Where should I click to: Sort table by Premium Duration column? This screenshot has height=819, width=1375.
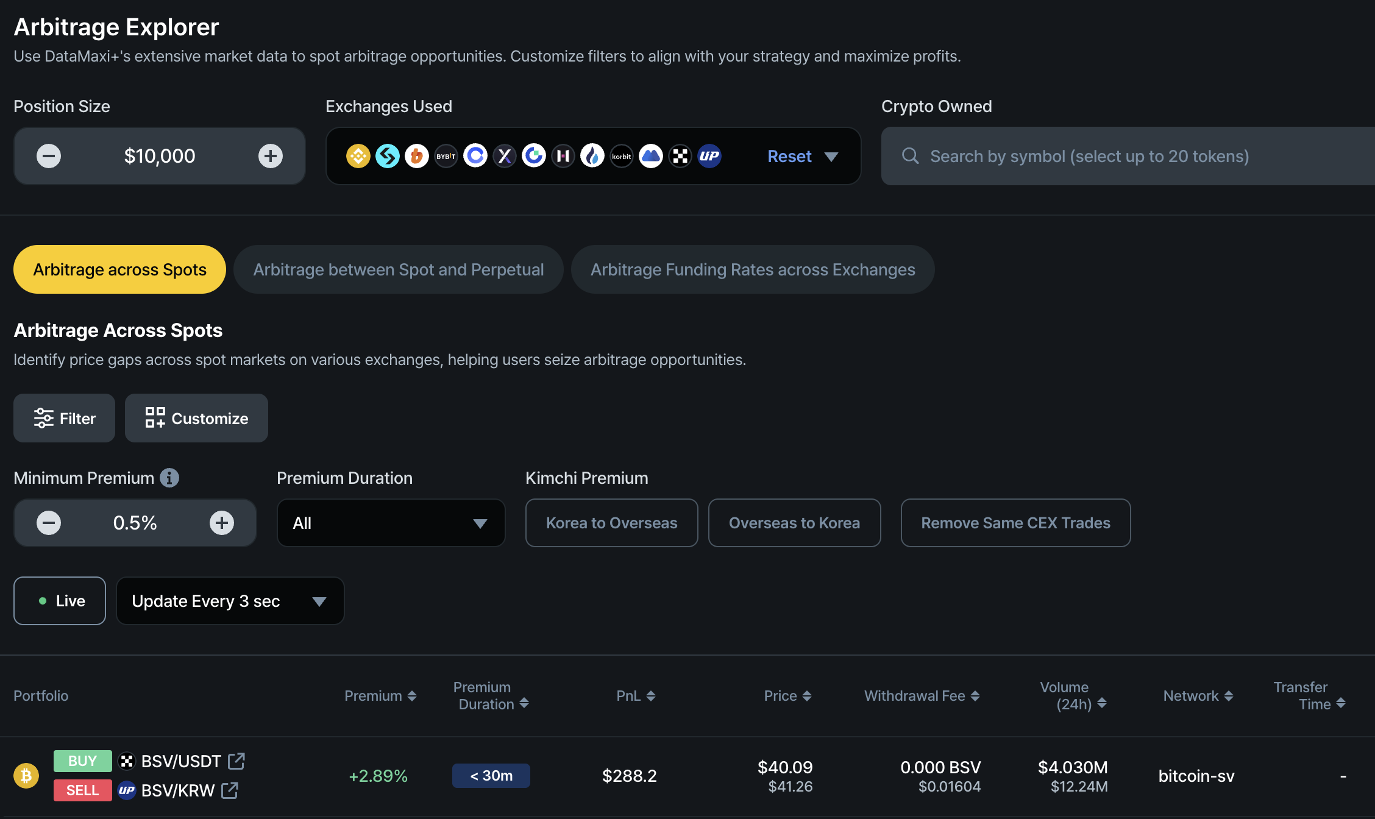491,696
